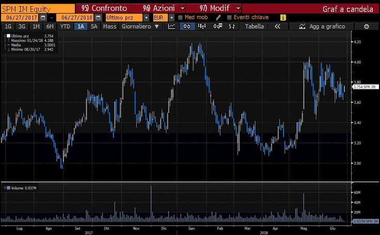Toggle the Med mob checkbox

[x=180, y=18]
